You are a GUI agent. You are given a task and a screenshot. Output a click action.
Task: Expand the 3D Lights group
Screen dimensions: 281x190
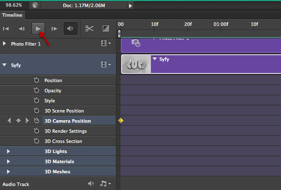click(8, 151)
